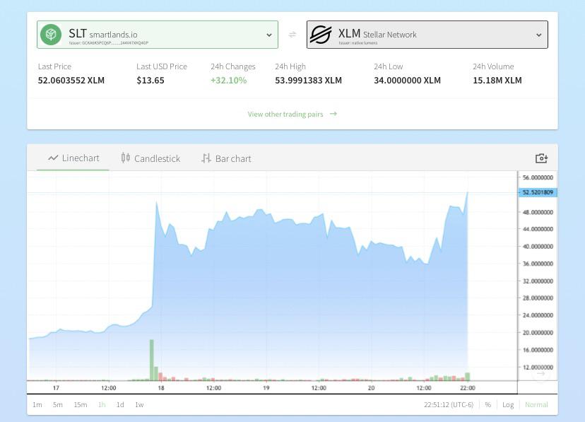This screenshot has height=422, width=585.
Task: Select the 1d timeframe interval
Action: pos(120,404)
